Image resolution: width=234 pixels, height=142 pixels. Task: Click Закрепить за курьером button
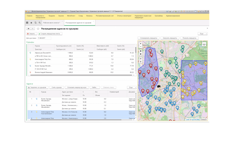[x=38, y=87]
